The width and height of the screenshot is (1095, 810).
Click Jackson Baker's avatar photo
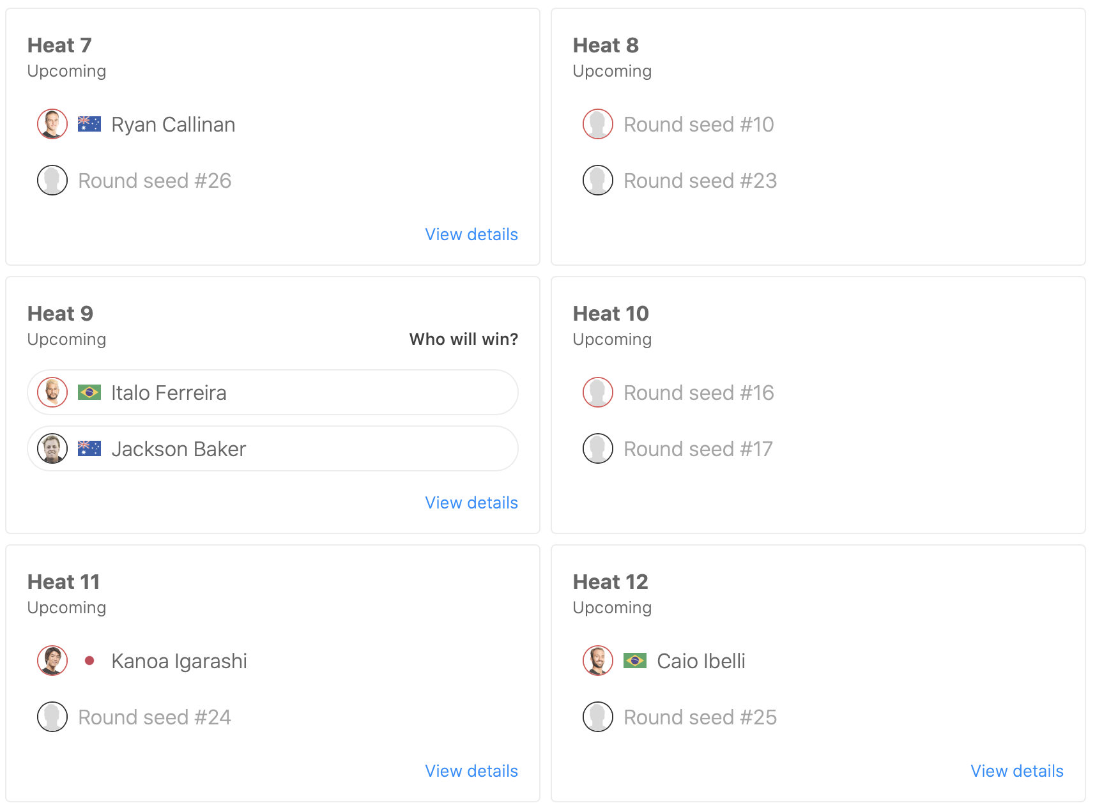point(52,448)
